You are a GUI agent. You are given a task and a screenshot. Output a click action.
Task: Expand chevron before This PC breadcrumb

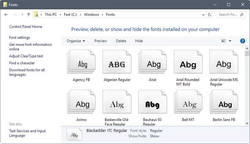[x=41, y=15]
